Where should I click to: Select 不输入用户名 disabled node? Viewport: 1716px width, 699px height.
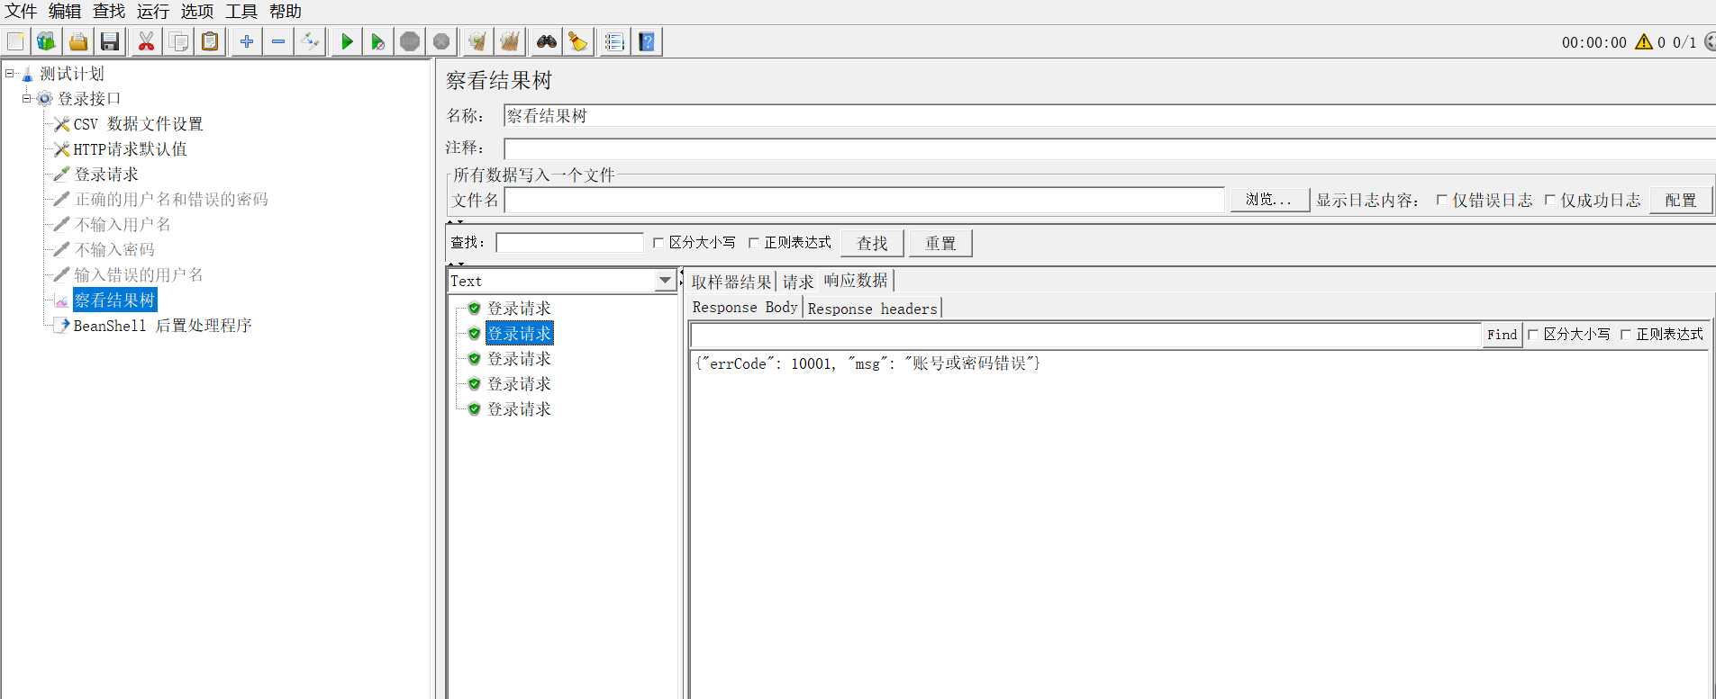123,225
